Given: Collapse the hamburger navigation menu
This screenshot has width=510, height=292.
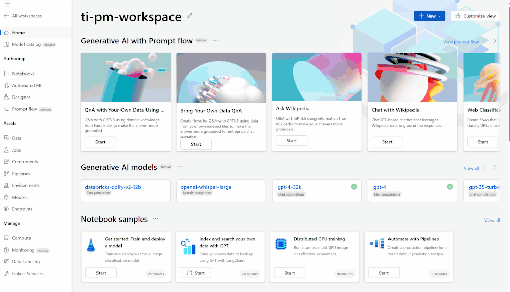Looking at the screenshot, I should pyautogui.click(x=7, y=5).
